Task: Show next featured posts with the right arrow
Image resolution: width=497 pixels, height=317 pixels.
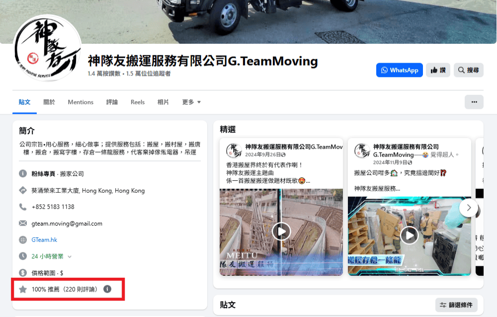Action: tap(469, 208)
